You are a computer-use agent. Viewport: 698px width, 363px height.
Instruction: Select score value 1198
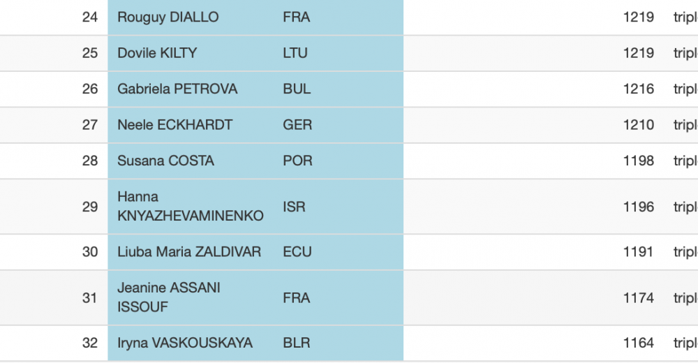(x=639, y=161)
